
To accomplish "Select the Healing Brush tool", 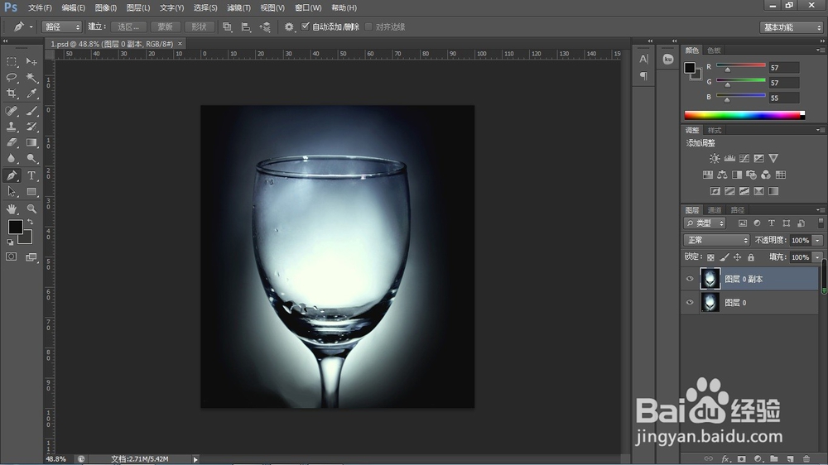I will (12, 111).
